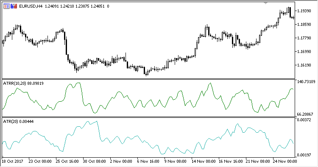Click the 24 Nov 00:00 time label
Viewport: 318px width, 167px height.
285,161
